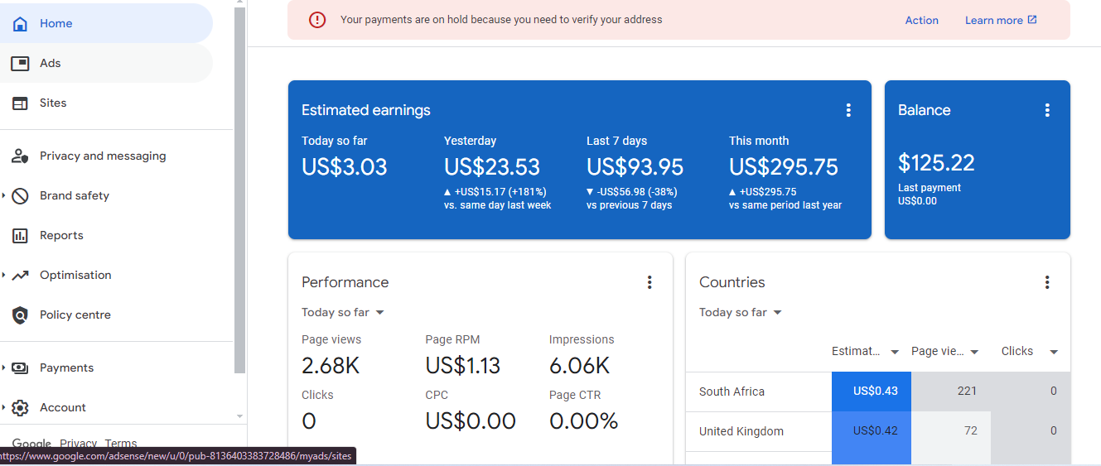Expand the Brand safety submenu arrow
The height and width of the screenshot is (466, 1101).
3,195
